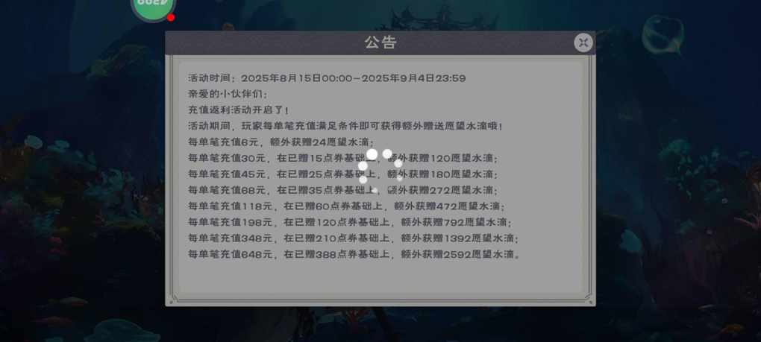Click the 活动期间 conditions description line

tap(346, 126)
